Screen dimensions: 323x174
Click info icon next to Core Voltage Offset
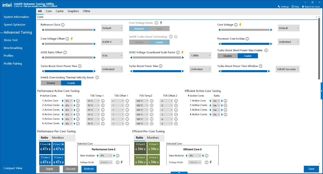point(67,39)
